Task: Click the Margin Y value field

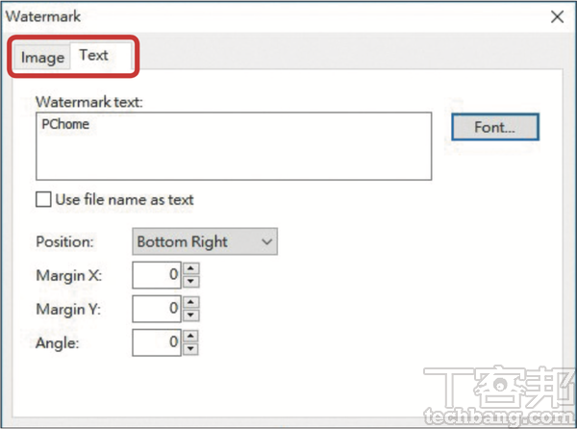Action: [157, 309]
